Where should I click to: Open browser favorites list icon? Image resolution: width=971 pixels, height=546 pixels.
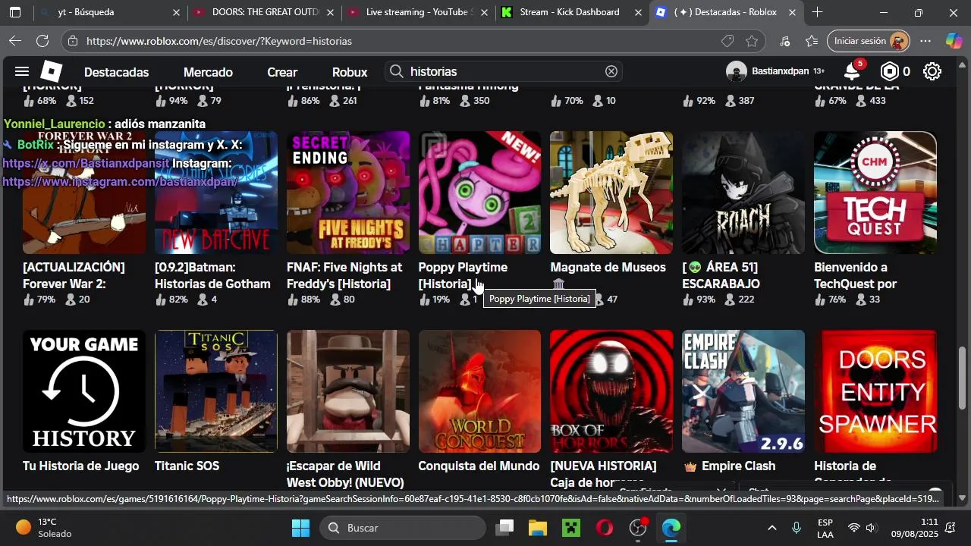tap(812, 41)
